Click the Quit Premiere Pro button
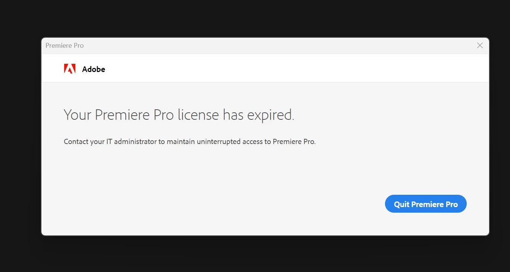Image resolution: width=510 pixels, height=272 pixels. [x=426, y=204]
